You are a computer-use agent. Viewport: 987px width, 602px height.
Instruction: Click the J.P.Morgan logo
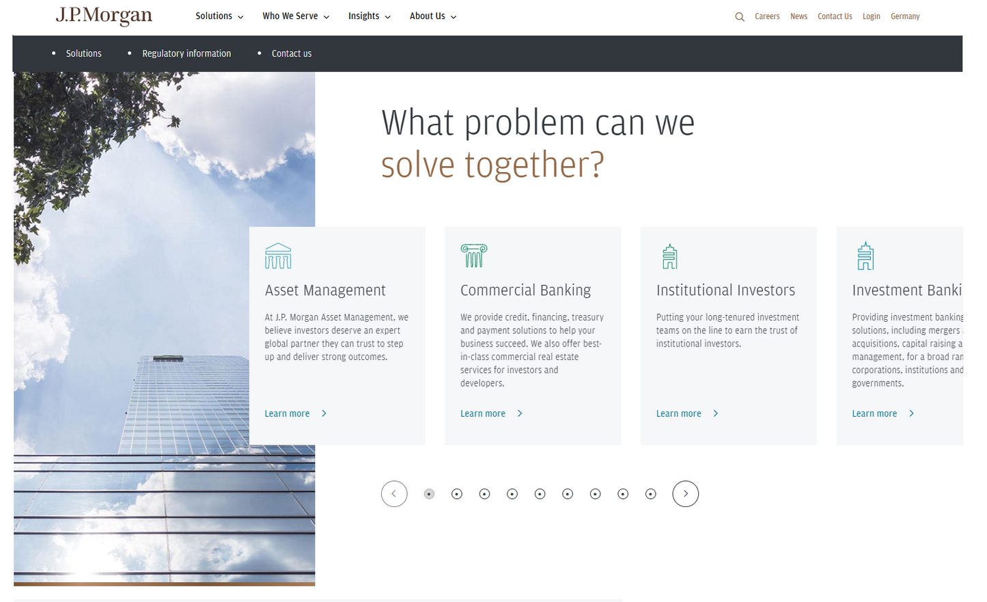[104, 16]
